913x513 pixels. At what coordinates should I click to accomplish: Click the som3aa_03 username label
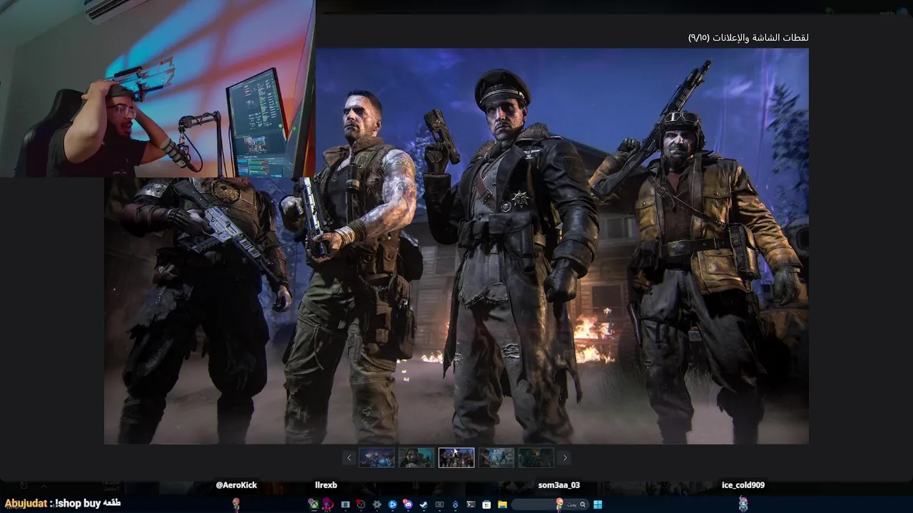(x=559, y=485)
